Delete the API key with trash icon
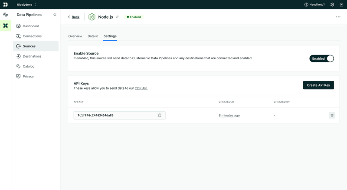Screen dimensions: 347x190 click(x=332, y=115)
